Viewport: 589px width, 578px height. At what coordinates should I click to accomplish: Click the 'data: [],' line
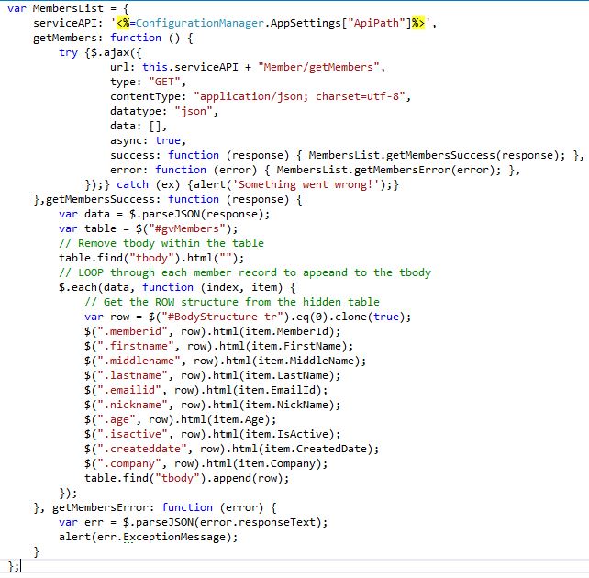139,126
